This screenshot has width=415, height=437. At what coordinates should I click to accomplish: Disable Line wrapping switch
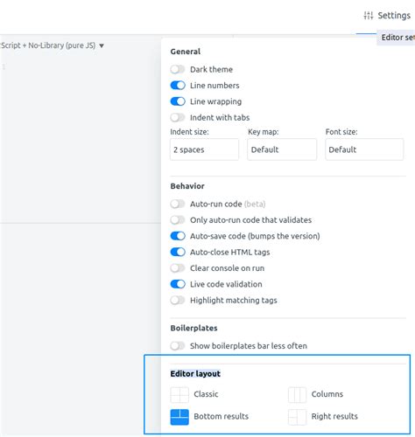point(178,101)
